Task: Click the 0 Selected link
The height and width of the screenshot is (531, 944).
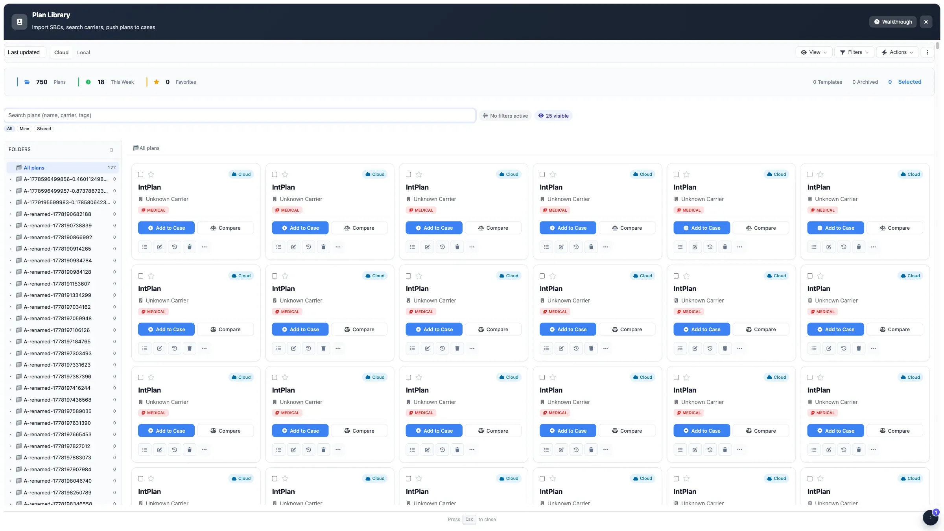Action: coord(905,82)
